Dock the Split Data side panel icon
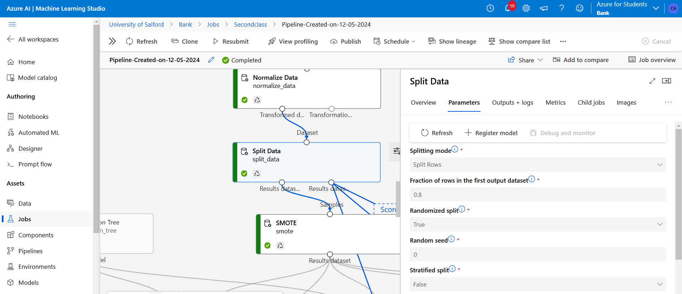 [666, 81]
